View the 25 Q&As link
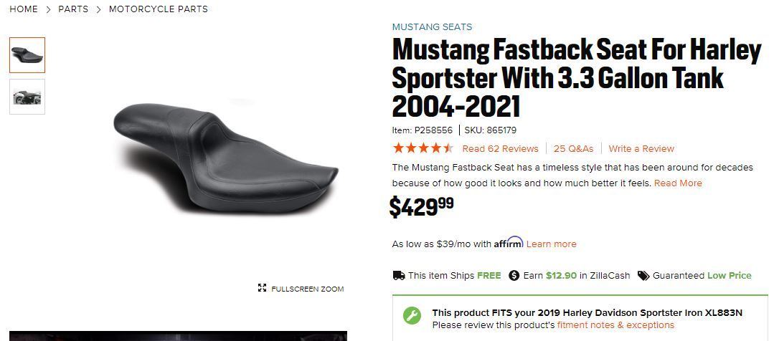Image resolution: width=774 pixels, height=341 pixels. 573,149
